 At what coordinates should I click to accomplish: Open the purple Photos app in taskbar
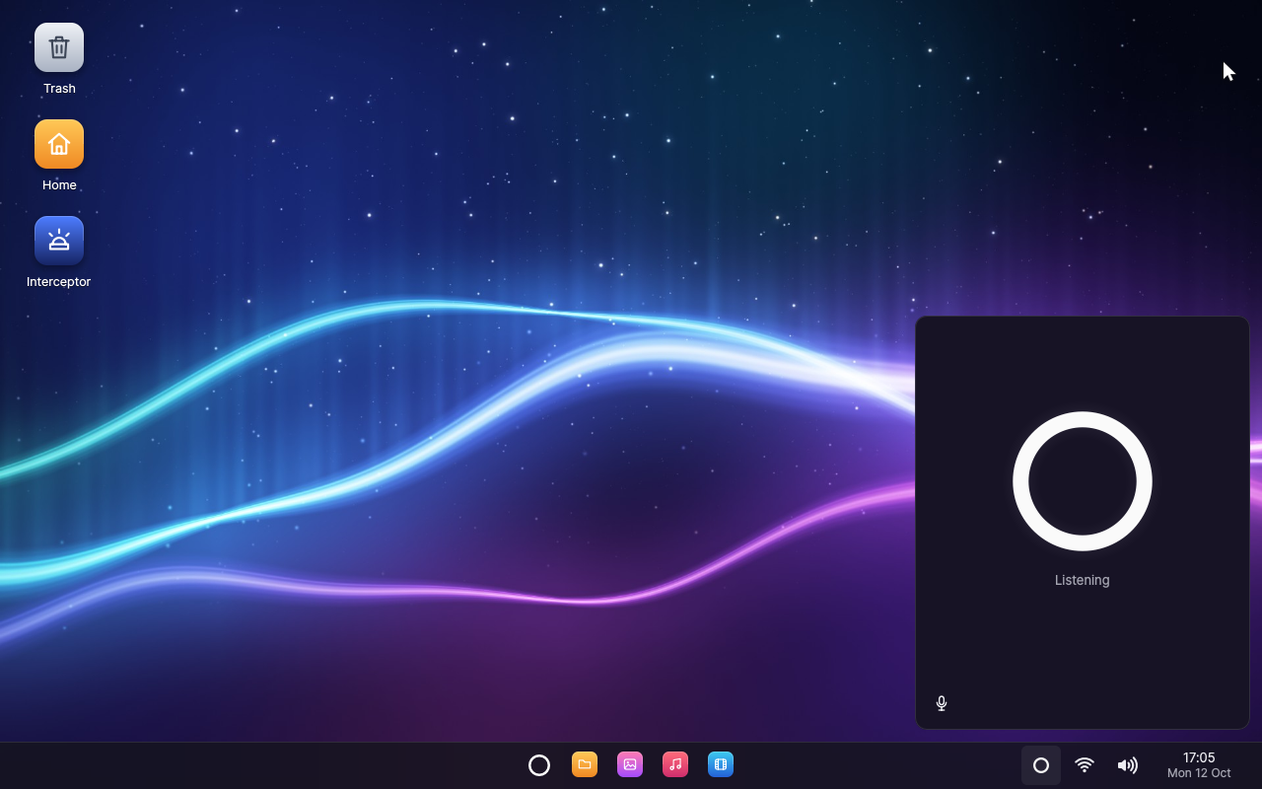[x=630, y=764]
